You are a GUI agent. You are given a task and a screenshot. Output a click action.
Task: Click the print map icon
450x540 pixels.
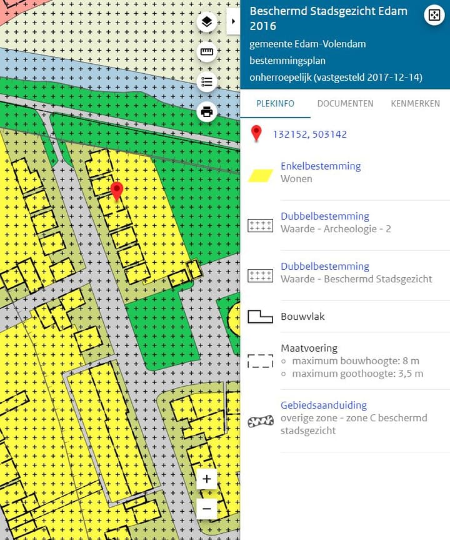(x=207, y=113)
